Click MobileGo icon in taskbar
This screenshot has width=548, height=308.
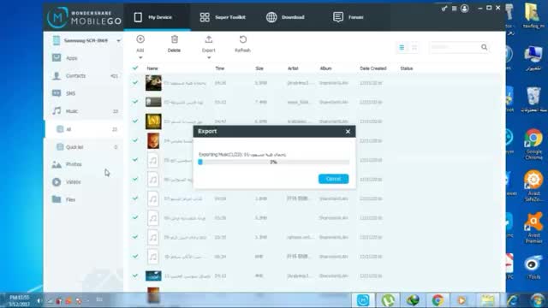click(x=363, y=300)
